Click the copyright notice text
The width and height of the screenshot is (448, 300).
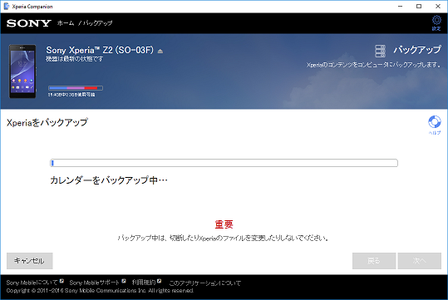[x=100, y=291]
